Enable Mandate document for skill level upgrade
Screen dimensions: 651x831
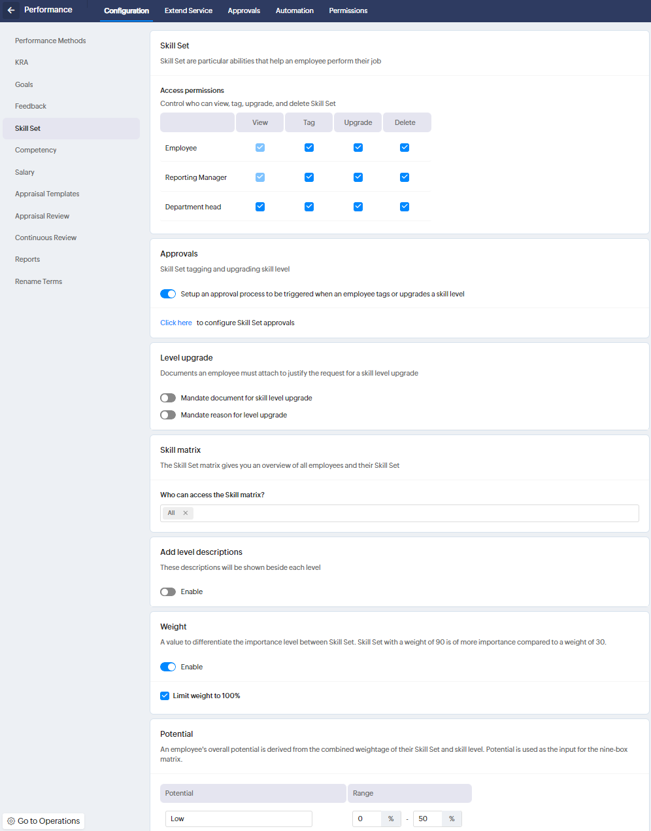[x=168, y=398]
